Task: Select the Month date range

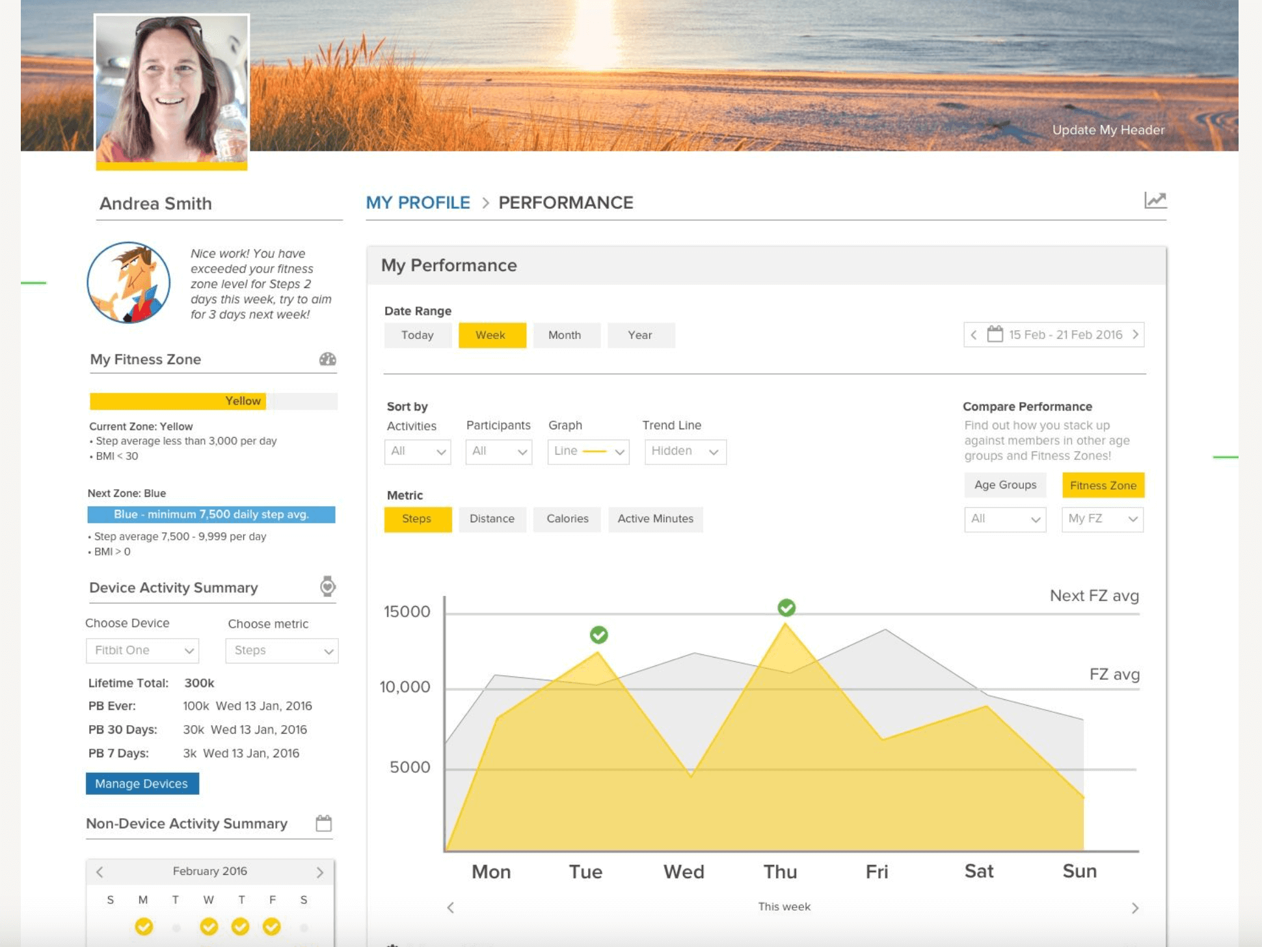Action: 564,335
